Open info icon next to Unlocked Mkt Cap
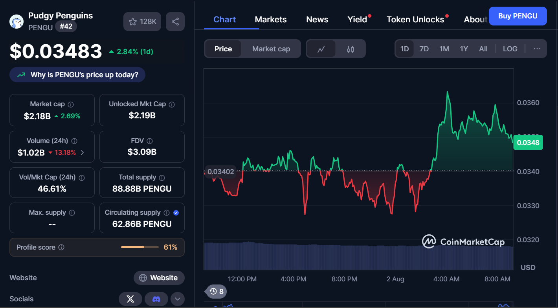558x308 pixels. 172,104
